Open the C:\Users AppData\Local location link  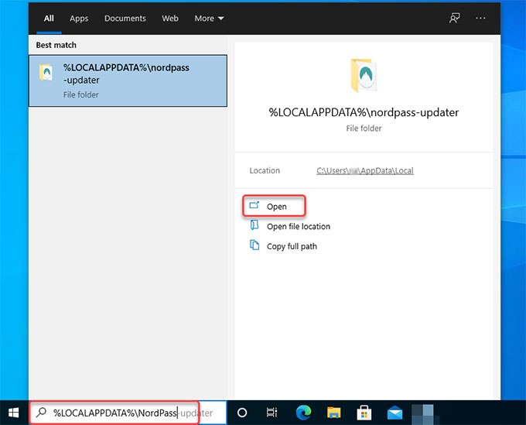point(365,170)
